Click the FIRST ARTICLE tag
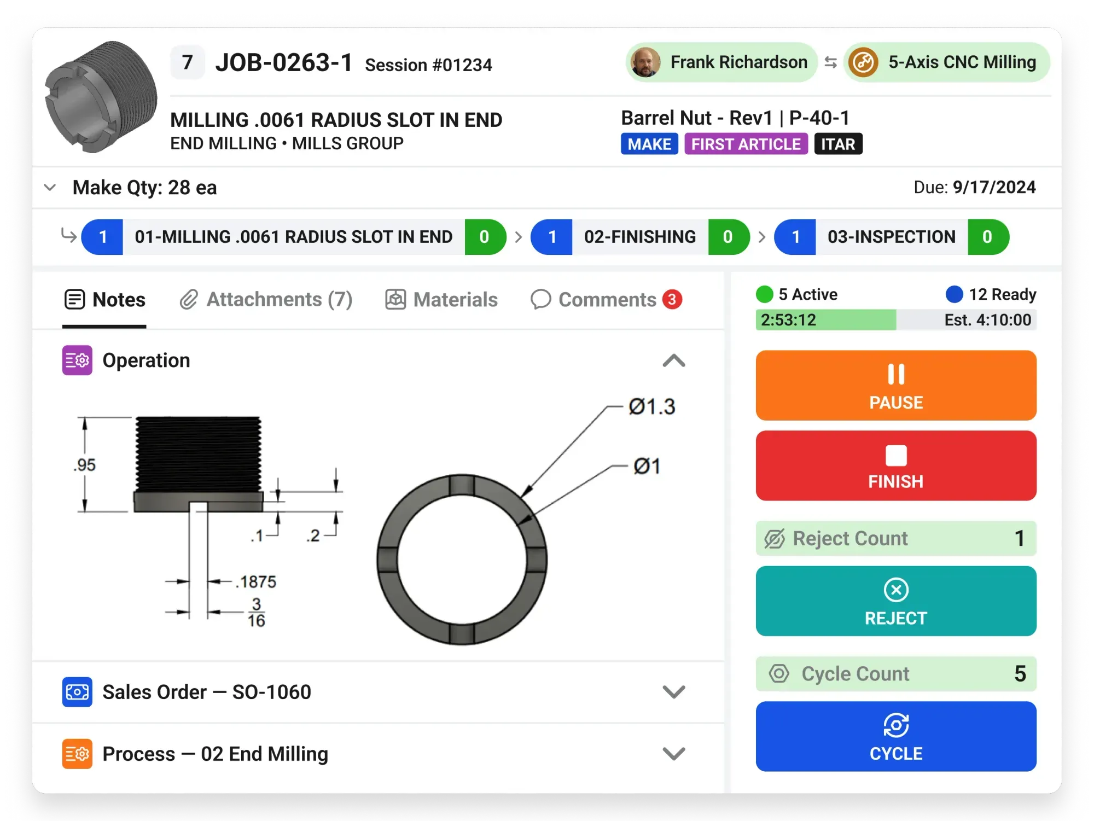 [746, 144]
